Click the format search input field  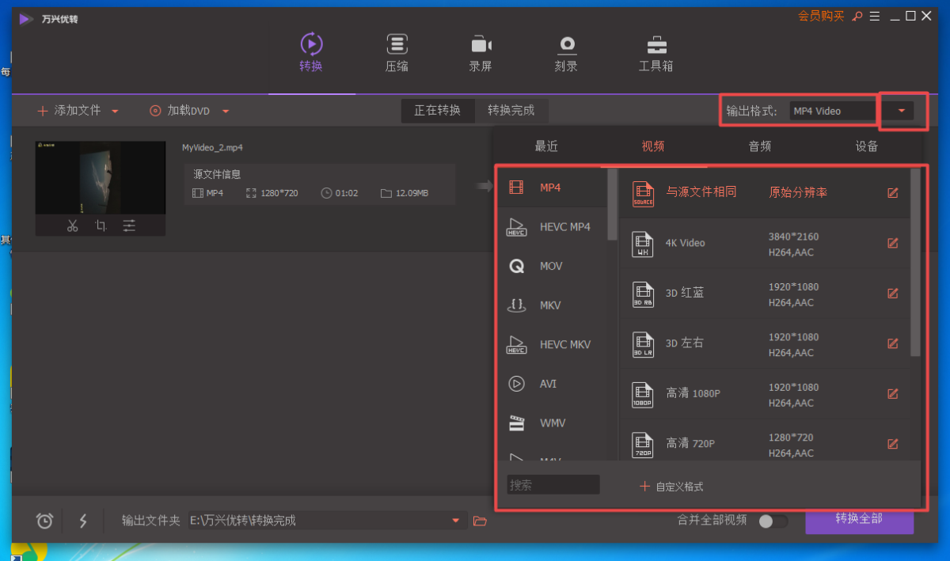[x=553, y=485]
